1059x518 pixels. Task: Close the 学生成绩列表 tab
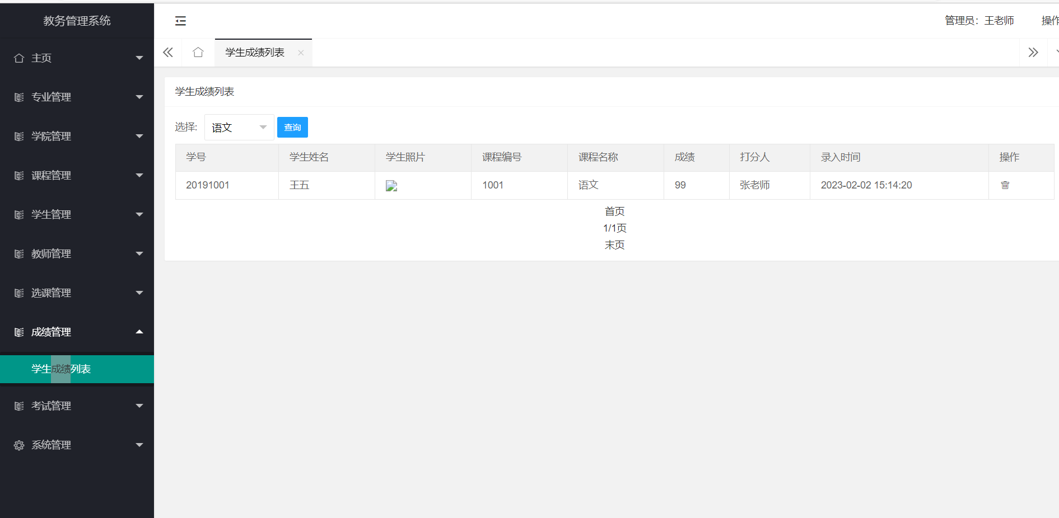click(301, 53)
